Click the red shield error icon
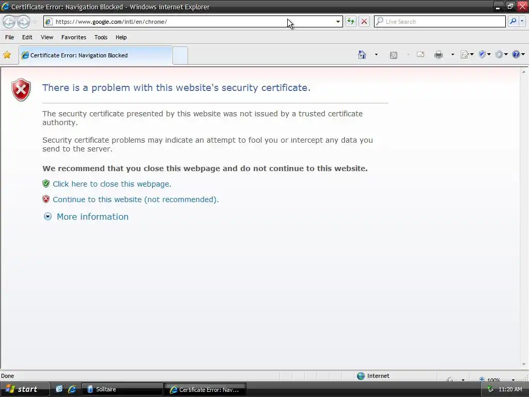Image resolution: width=529 pixels, height=397 pixels. (x=21, y=90)
